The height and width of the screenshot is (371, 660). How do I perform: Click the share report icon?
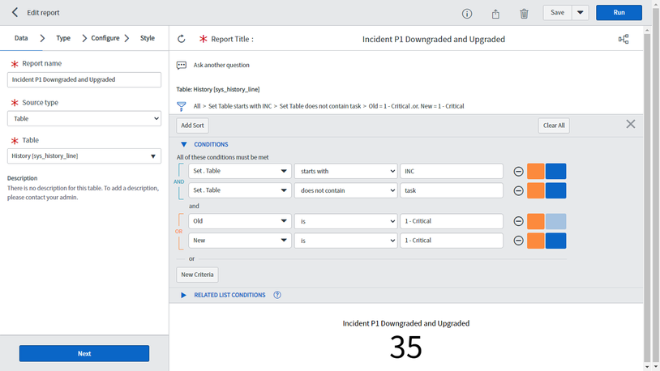[495, 14]
